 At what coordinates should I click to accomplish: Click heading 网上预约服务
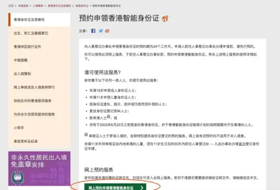pos(99,170)
